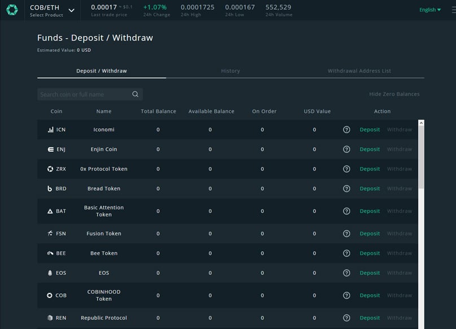The image size is (456, 329).
Task: Click the EOS coin icon
Action: click(50, 273)
